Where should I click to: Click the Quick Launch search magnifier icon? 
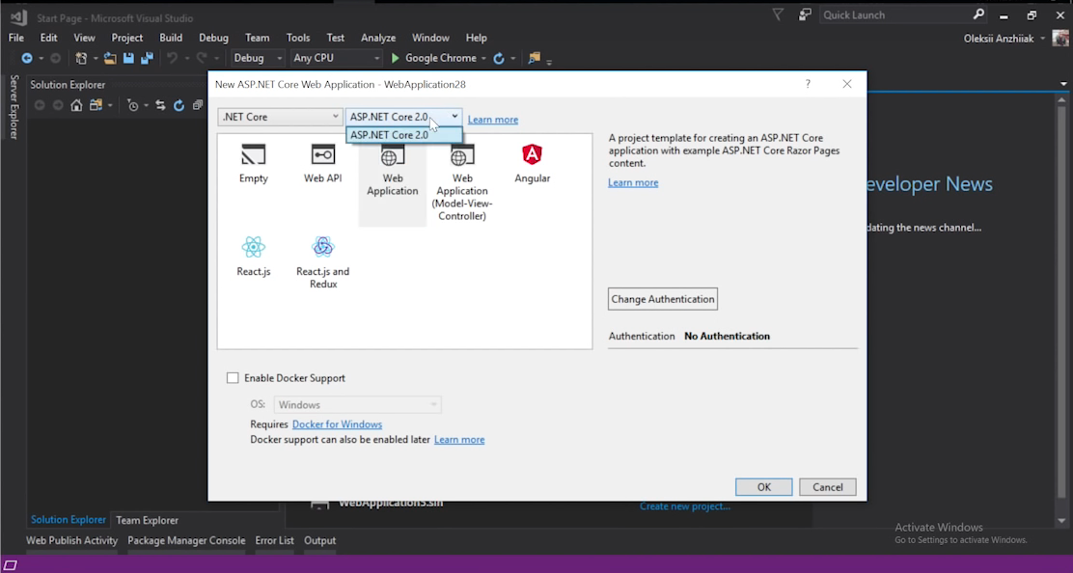pyautogui.click(x=978, y=14)
